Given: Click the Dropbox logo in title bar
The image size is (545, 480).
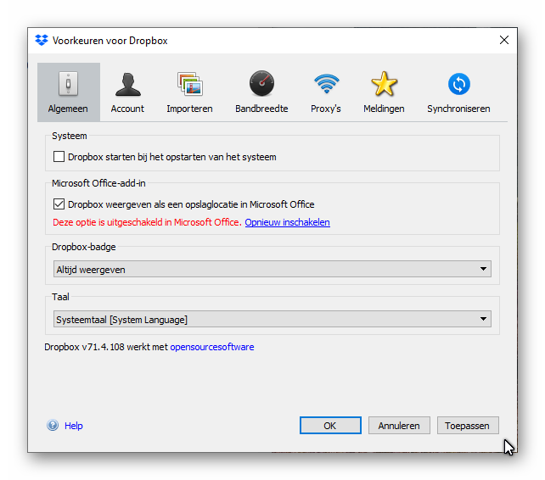Looking at the screenshot, I should (42, 41).
